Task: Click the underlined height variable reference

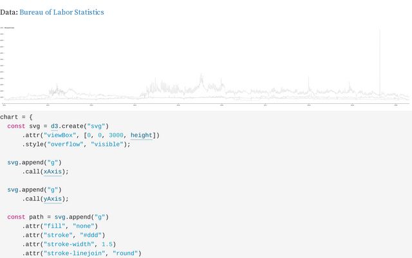Action: click(141, 135)
